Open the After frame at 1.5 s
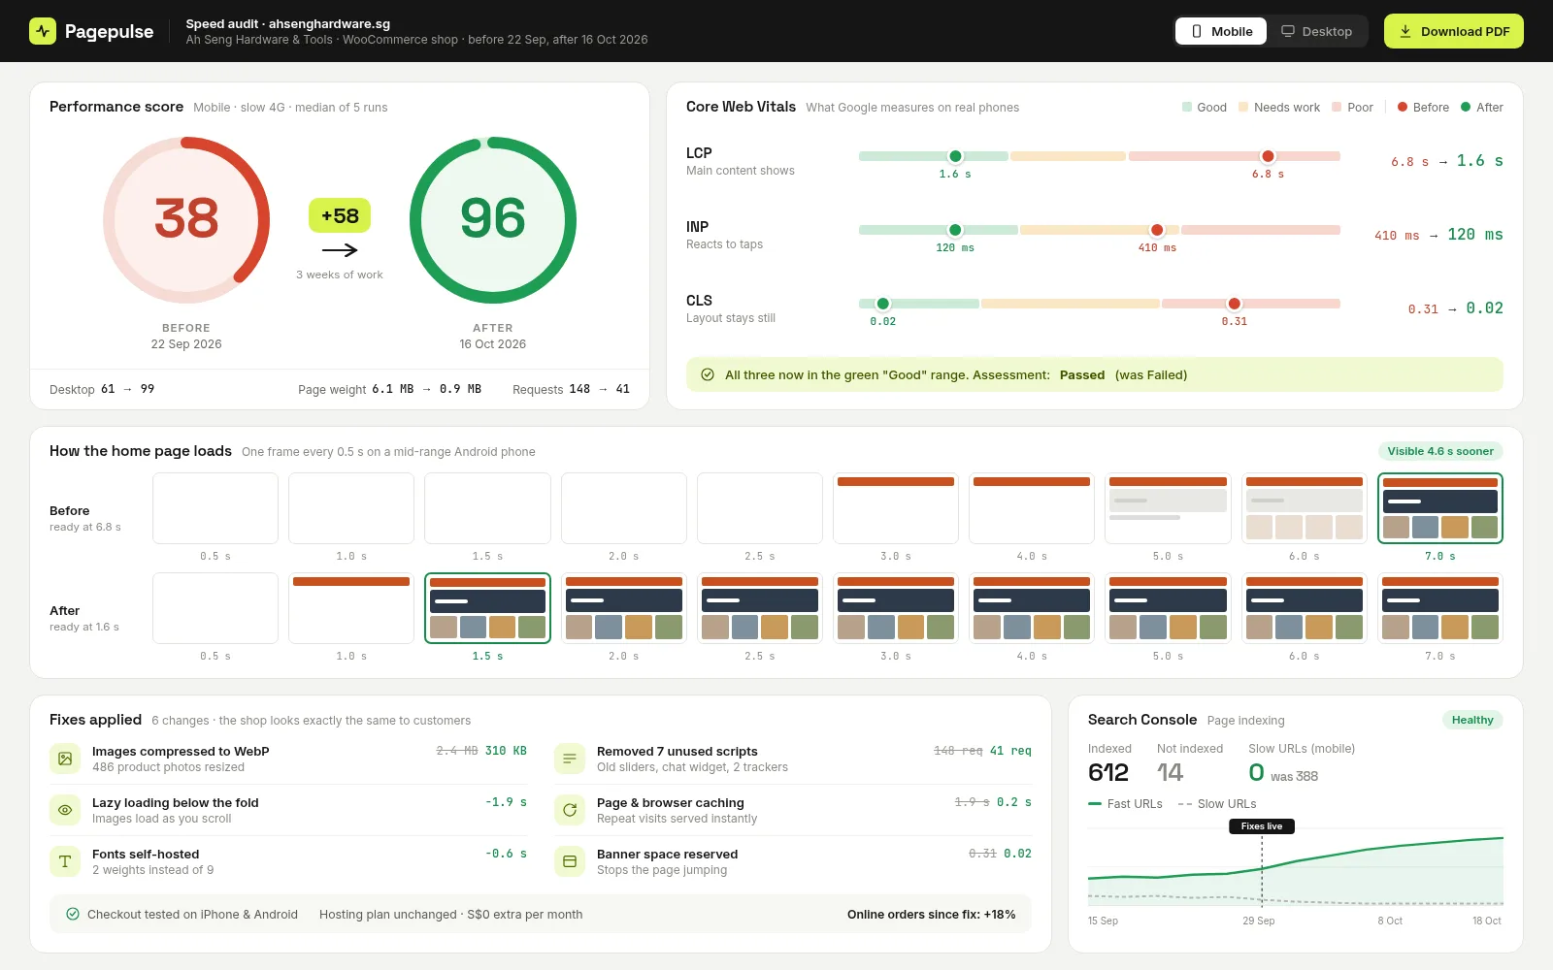This screenshot has height=970, width=1553. 487,608
